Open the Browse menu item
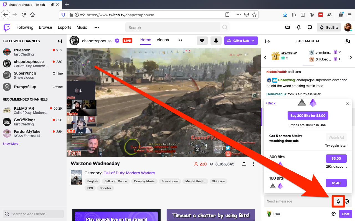 [45, 27]
